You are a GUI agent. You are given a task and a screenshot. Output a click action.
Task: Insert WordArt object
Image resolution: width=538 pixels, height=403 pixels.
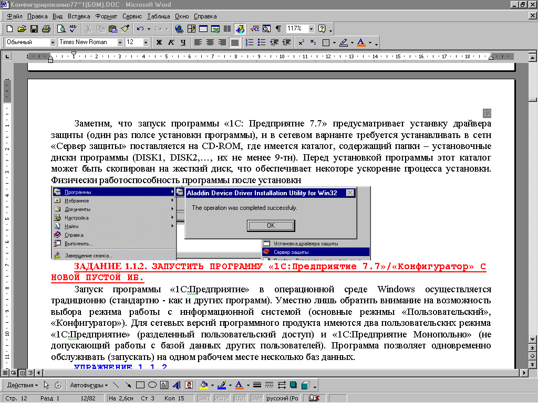pyautogui.click(x=177, y=385)
